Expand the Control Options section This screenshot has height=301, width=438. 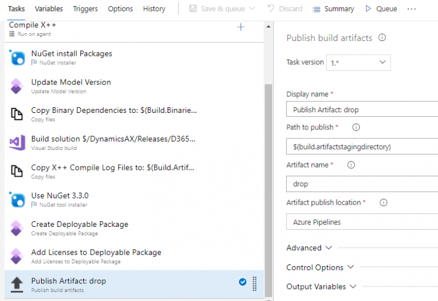(x=320, y=267)
